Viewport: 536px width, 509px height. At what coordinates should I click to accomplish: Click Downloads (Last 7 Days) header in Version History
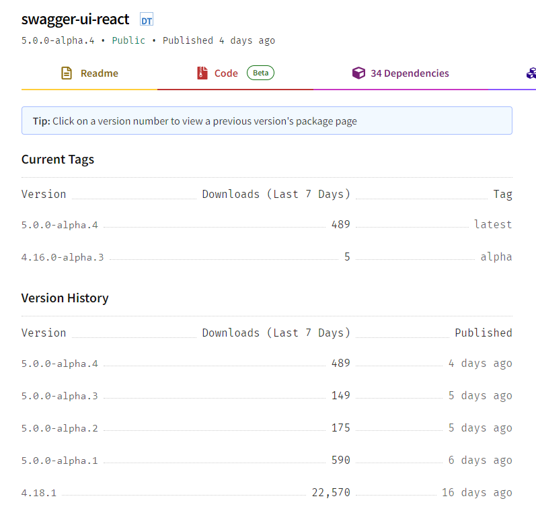276,333
